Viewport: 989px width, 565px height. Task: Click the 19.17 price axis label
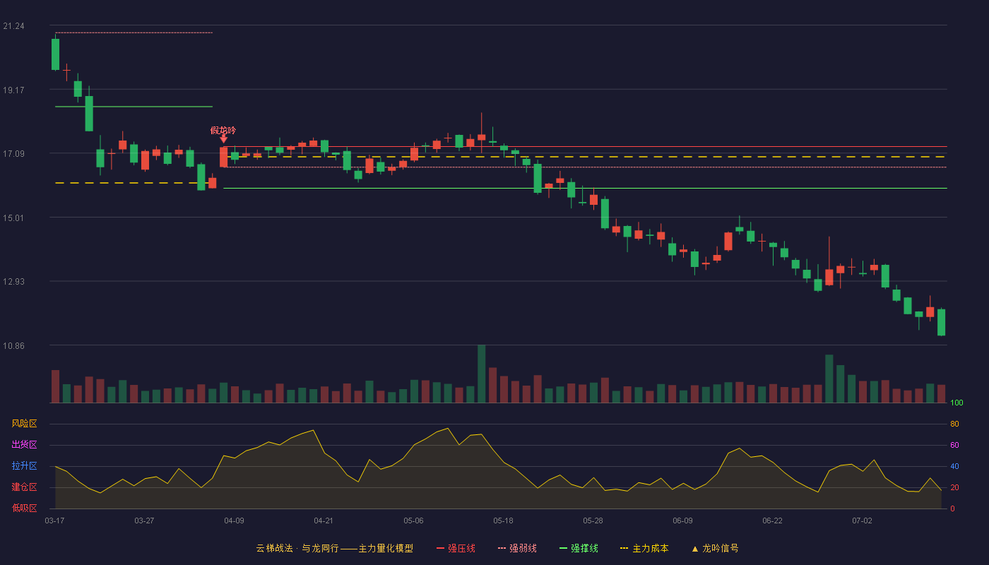coord(13,90)
